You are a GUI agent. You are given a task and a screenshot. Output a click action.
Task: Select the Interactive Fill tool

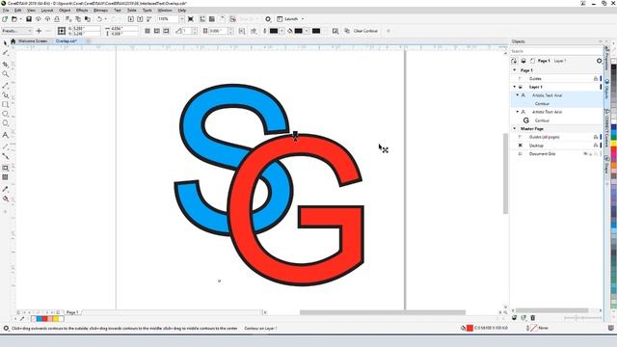click(5, 199)
